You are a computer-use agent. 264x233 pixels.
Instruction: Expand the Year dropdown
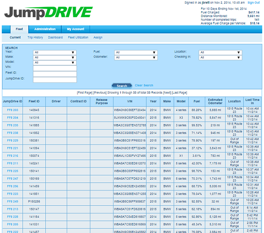(55, 52)
